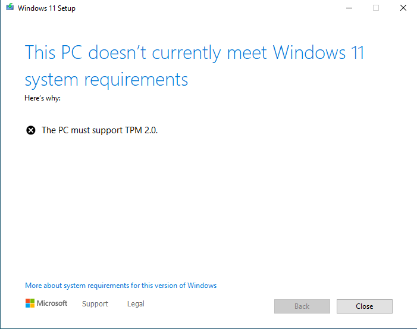The image size is (417, 329).
Task: Click the word 'Windows 11' in the heading
Action: click(318, 52)
